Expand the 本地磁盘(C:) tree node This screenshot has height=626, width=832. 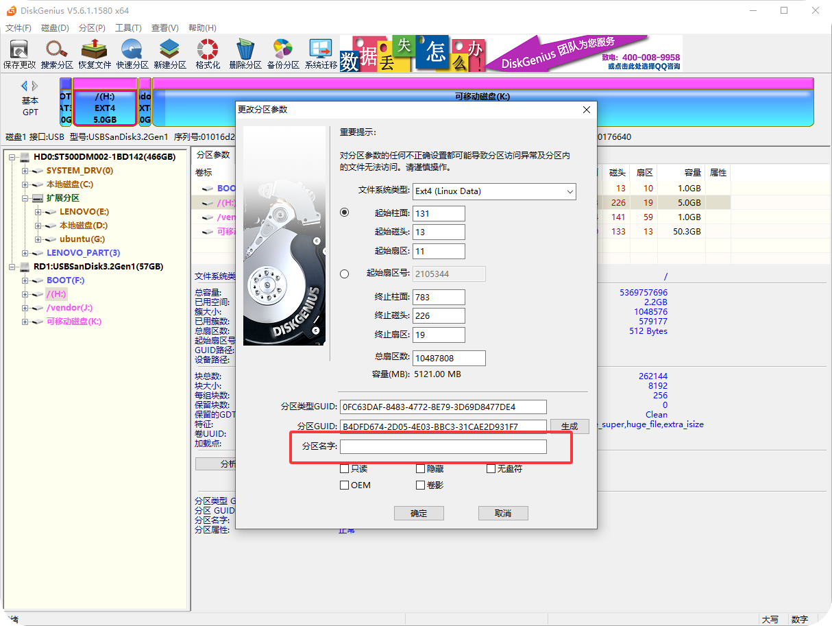click(25, 184)
